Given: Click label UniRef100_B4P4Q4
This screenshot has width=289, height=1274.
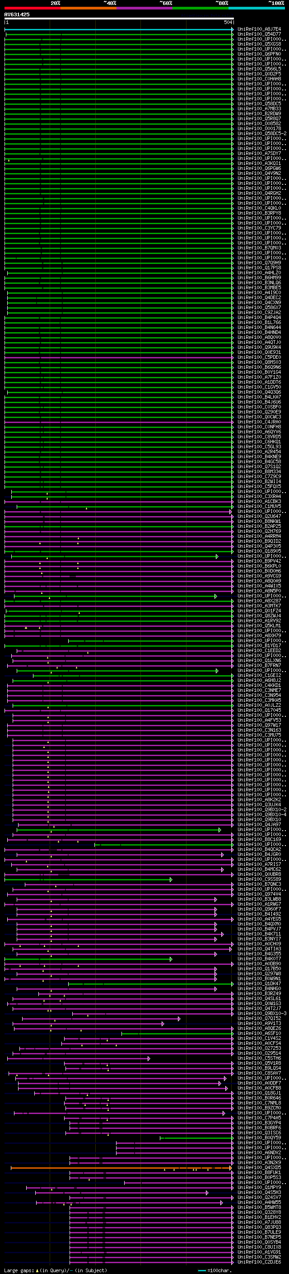Looking at the screenshot, I should coord(259,318).
